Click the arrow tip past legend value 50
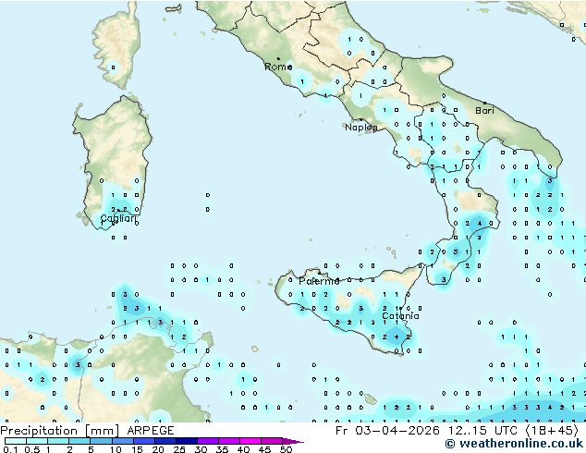This screenshot has height=453, width=586. (293, 441)
